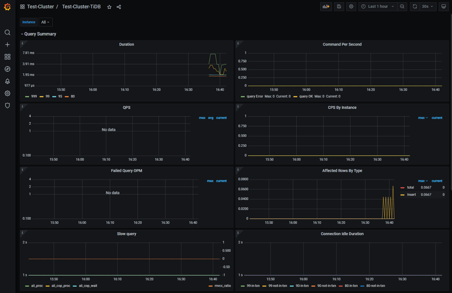The image size is (452, 293).
Task: Show info icon on QPS panel
Action: 22,106
